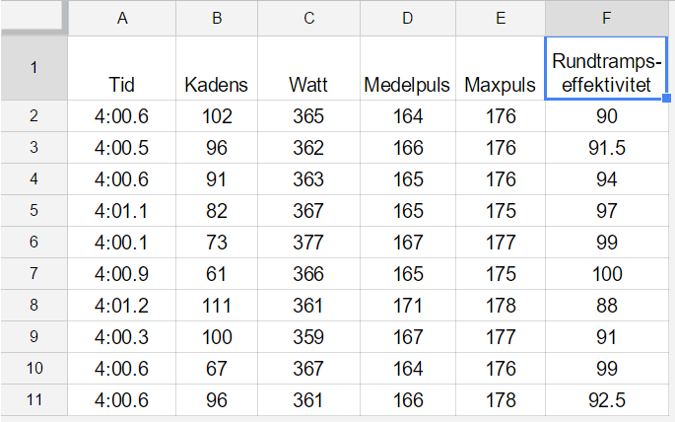
Task: Click the blue fill handle on cell F1
Action: (666, 99)
